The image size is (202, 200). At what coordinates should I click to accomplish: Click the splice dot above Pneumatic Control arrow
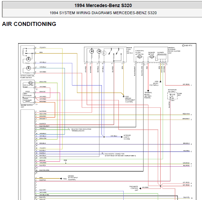160,186
